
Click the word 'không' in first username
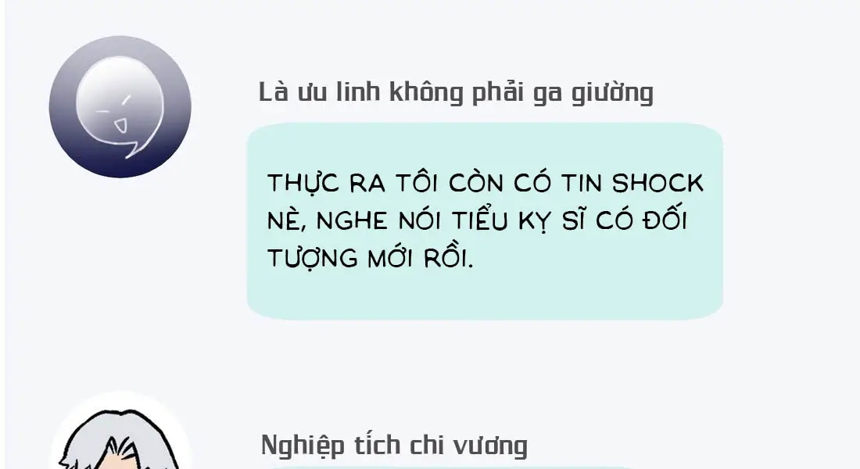click(426, 93)
